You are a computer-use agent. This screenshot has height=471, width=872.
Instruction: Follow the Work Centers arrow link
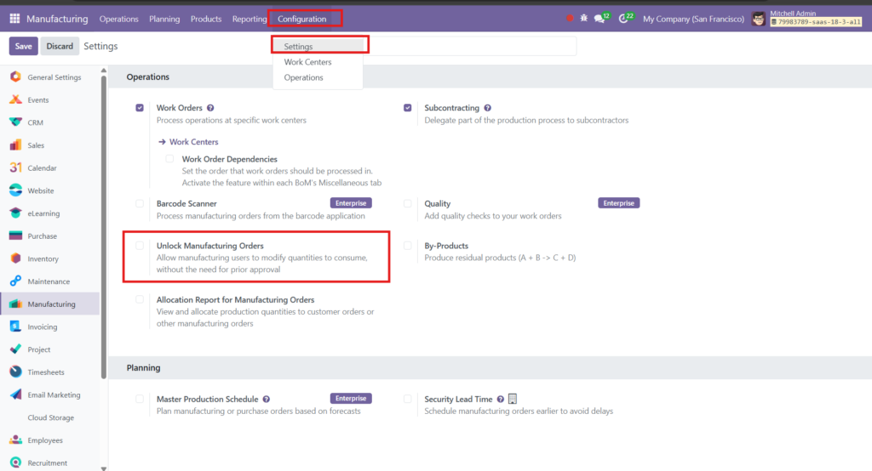pos(188,142)
